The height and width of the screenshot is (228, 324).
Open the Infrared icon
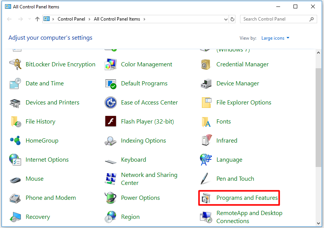[x=206, y=140]
